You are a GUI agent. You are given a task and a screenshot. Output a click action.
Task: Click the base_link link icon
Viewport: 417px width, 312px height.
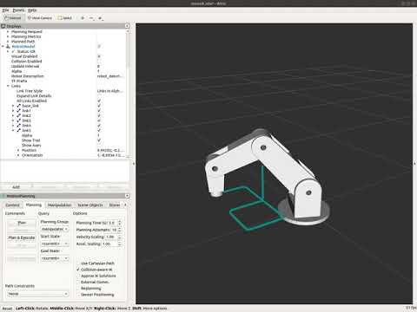(x=18, y=106)
